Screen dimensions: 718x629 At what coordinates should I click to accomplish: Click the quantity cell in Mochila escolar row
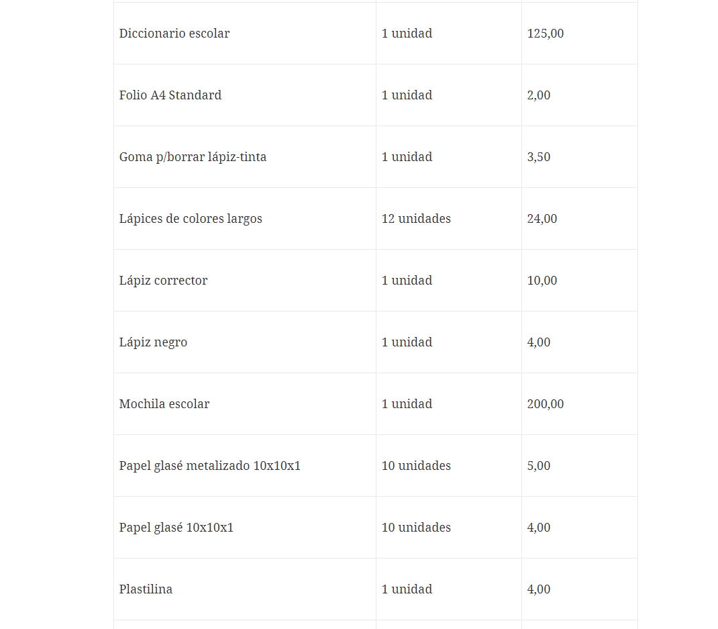[407, 404]
